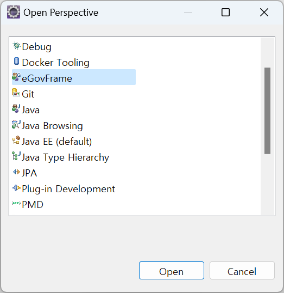The height and width of the screenshot is (293, 284).
Task: Click the Debug bug icon
Action: 16,46
